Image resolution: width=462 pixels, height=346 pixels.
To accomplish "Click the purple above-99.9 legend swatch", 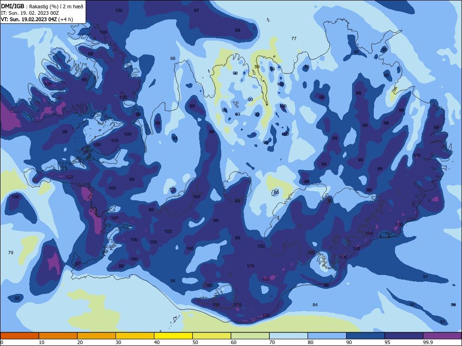I will [442, 336].
